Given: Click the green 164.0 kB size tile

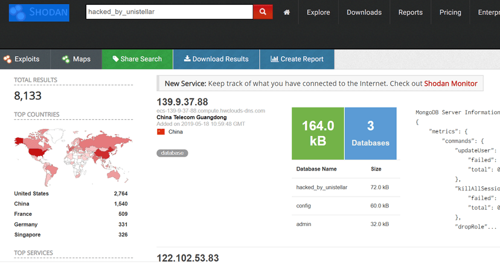Looking at the screenshot, I should [318, 134].
